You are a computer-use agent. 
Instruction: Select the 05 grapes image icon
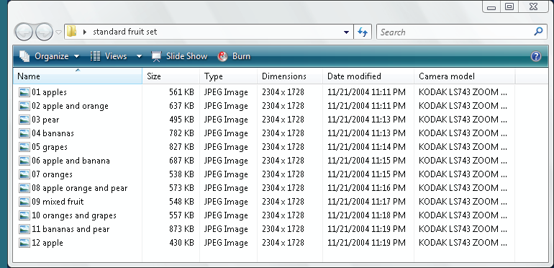click(x=24, y=147)
